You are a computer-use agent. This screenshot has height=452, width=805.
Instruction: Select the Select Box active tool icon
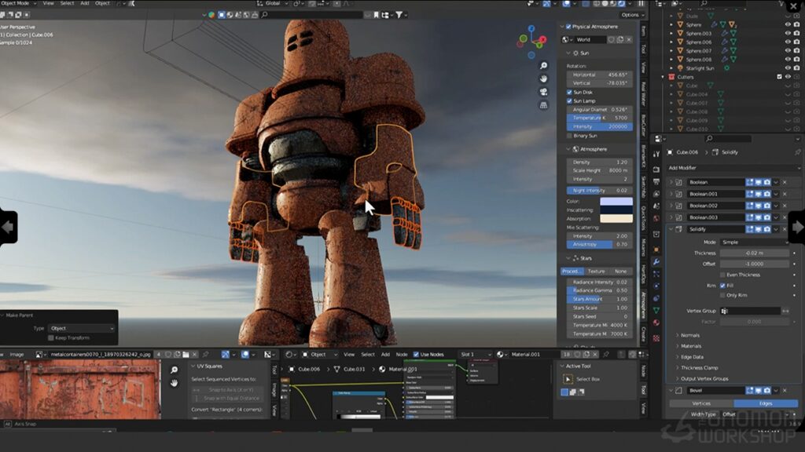(x=568, y=379)
